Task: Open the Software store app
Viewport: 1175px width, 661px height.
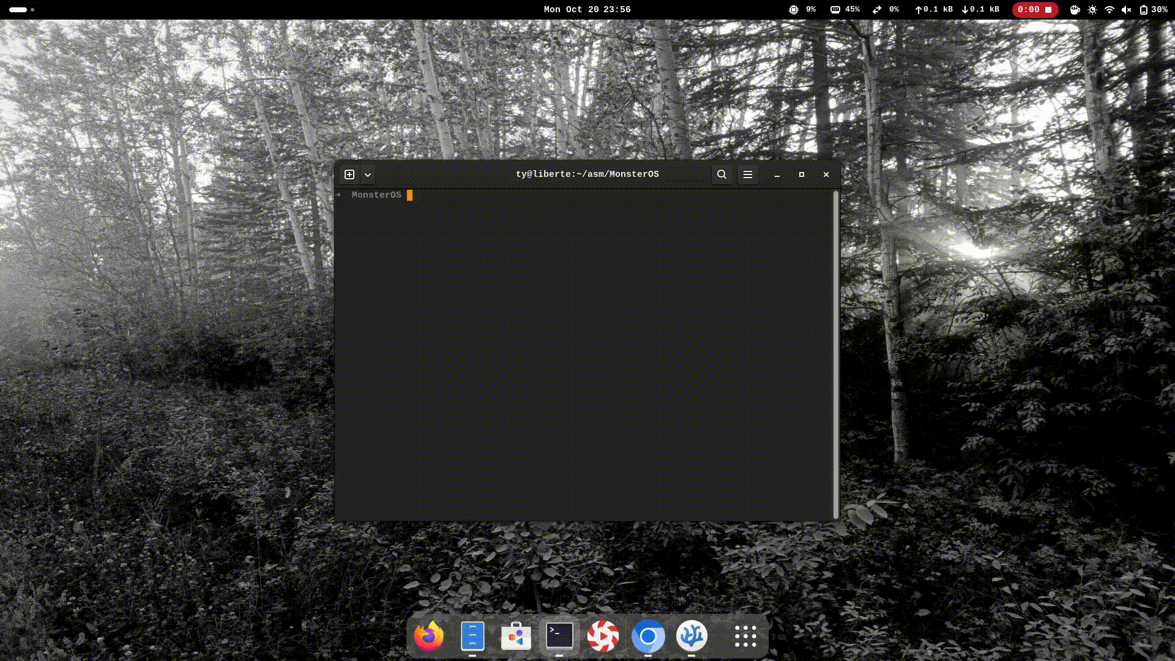Action: tap(516, 637)
